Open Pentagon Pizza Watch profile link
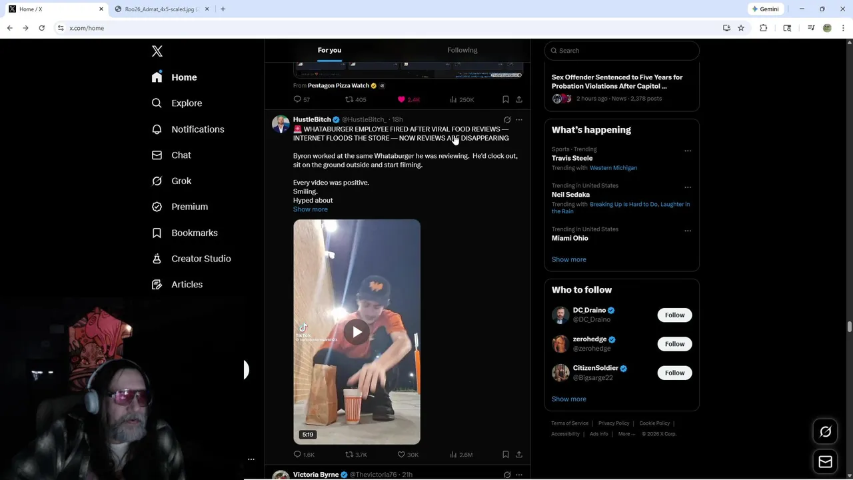 tap(339, 85)
